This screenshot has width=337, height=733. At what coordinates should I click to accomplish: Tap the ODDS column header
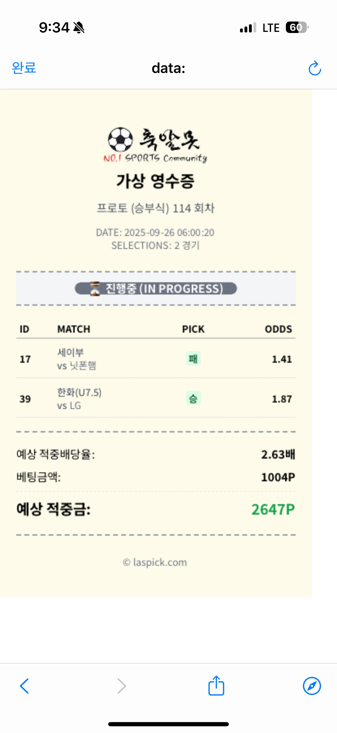click(278, 329)
